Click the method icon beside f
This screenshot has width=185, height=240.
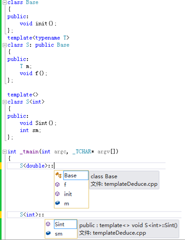(57, 184)
